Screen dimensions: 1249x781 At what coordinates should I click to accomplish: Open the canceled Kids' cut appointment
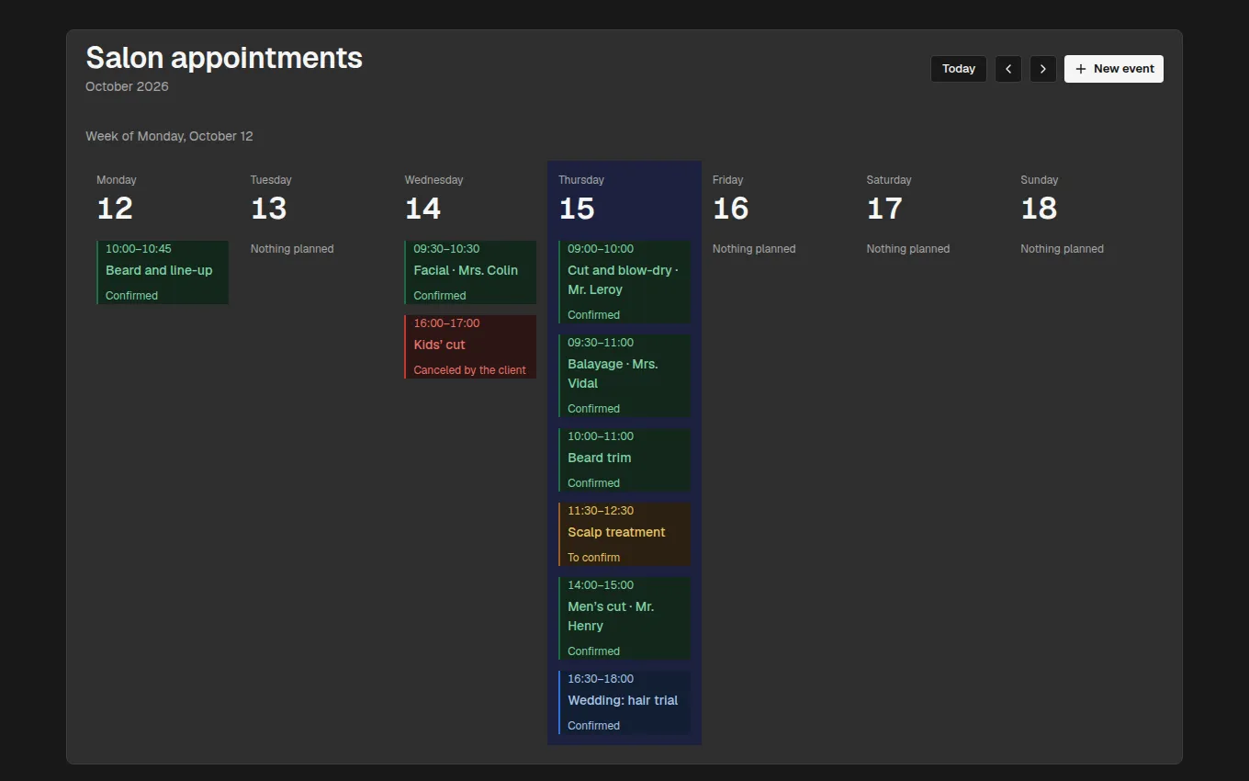(x=470, y=346)
